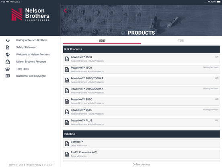Switch to the TDS tab
The height and width of the screenshot is (167, 222).
coord(181,41)
